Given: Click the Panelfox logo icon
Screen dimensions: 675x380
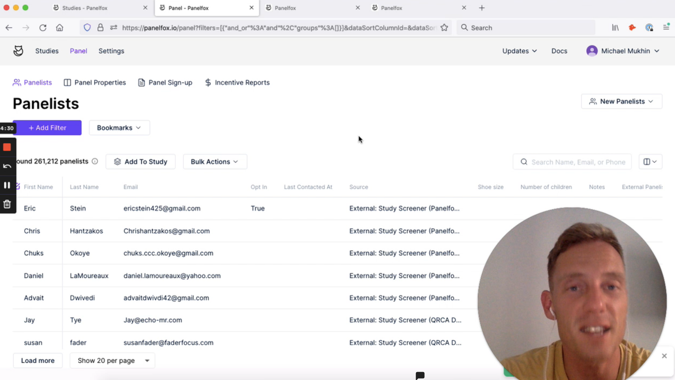Looking at the screenshot, I should pos(18,51).
